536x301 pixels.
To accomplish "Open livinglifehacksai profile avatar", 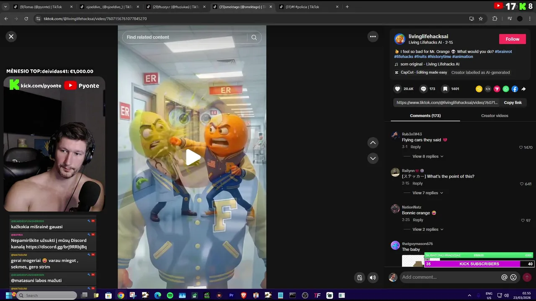I will tap(399, 39).
